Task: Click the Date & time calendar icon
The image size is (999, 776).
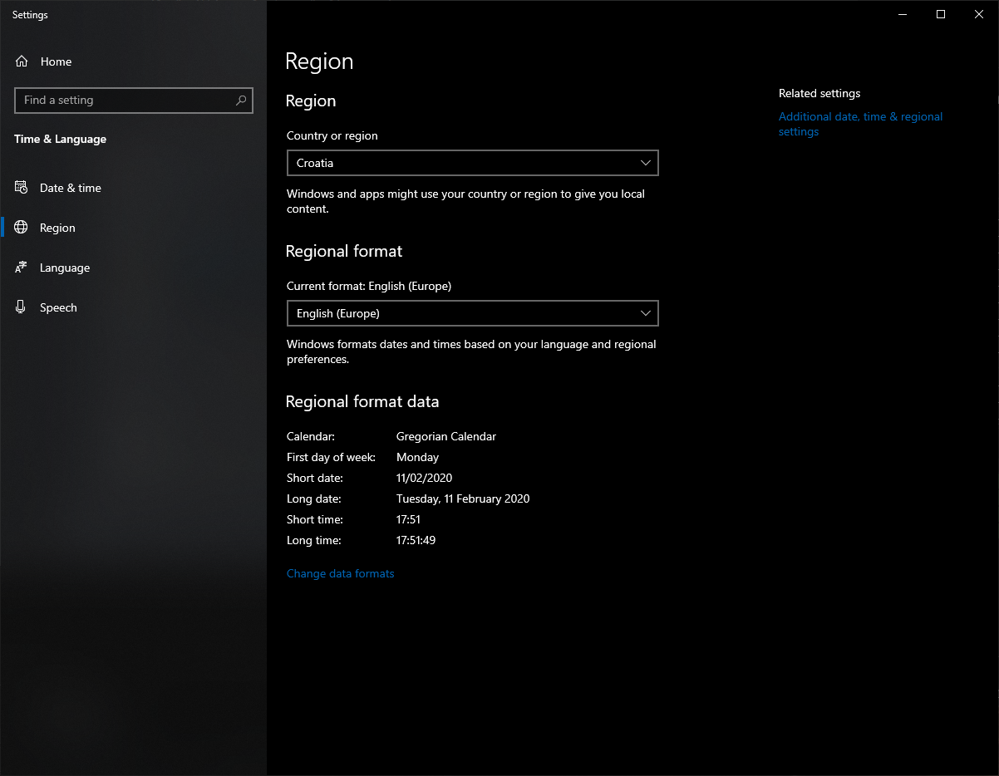Action: [x=22, y=188]
